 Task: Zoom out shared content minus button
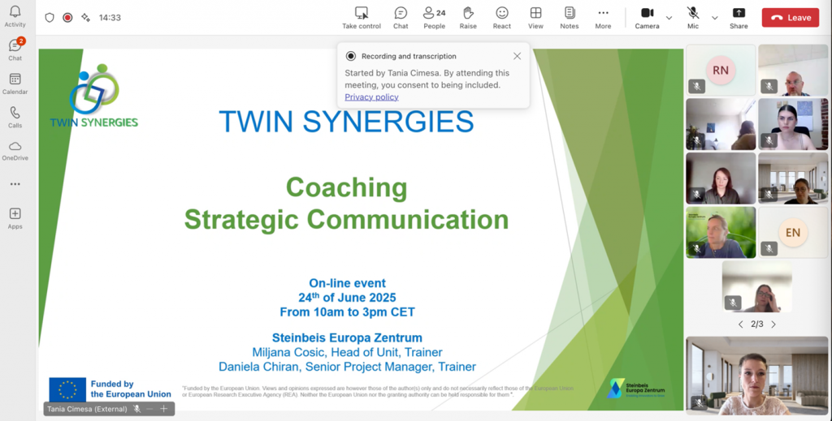tap(149, 409)
